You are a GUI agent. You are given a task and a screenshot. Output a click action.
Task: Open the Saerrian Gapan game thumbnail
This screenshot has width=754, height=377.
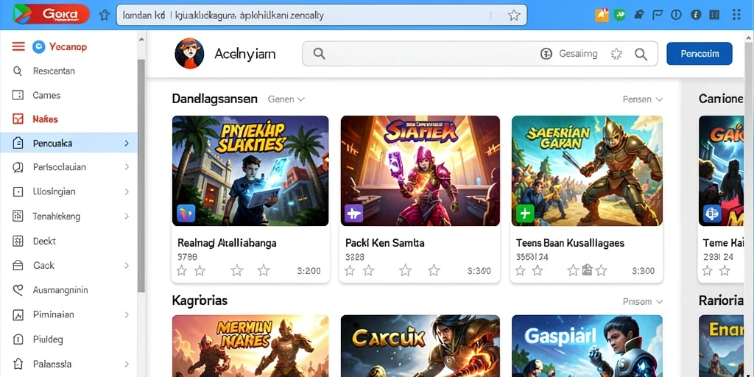(587, 171)
